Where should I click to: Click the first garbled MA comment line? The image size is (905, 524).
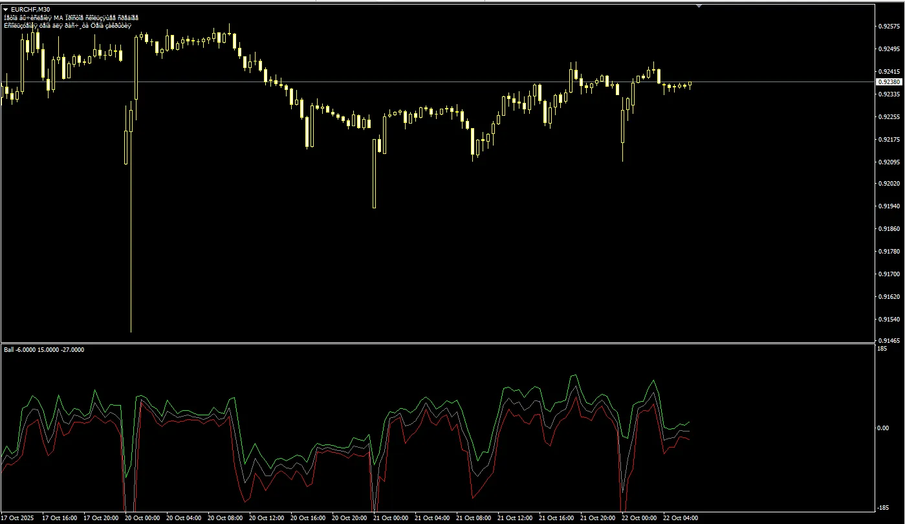pyautogui.click(x=71, y=18)
